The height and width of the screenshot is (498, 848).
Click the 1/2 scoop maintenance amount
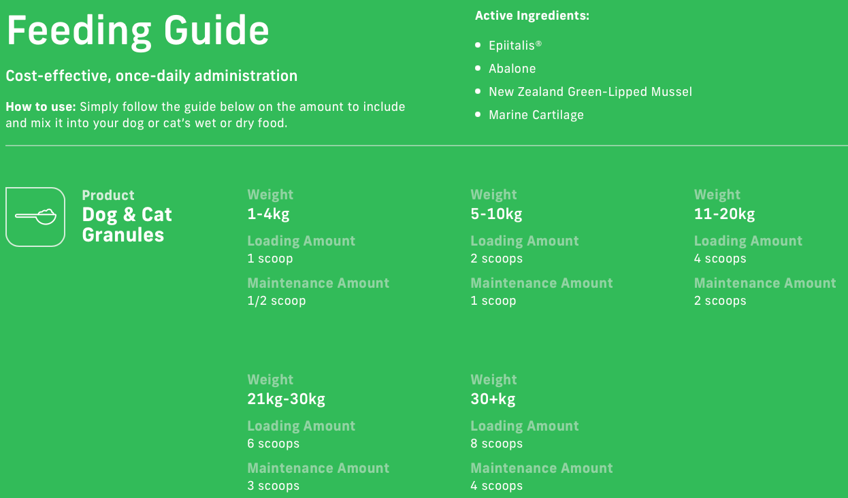coord(276,301)
